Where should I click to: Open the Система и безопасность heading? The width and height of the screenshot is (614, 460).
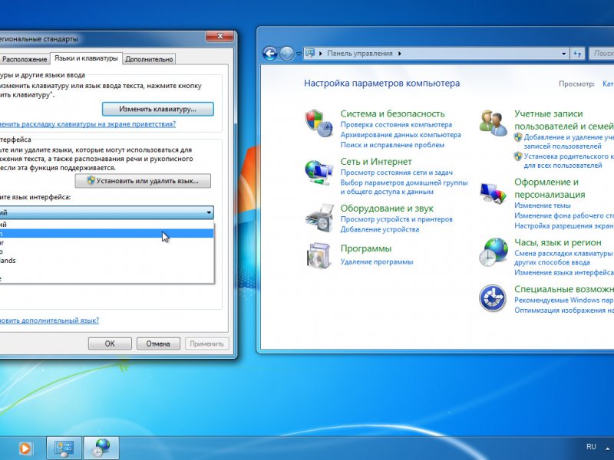click(392, 113)
